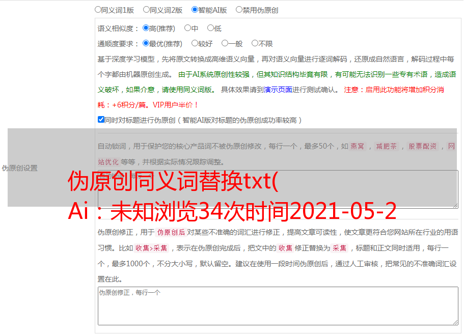Click the 股票配资 example keyword

tap(423, 146)
